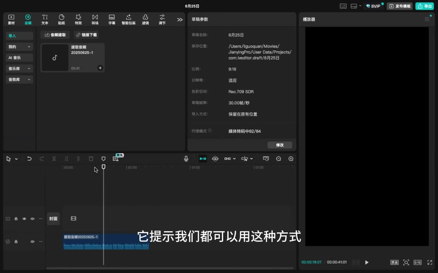
Task: Choose the selection arrow tool
Action: [x=8, y=159]
